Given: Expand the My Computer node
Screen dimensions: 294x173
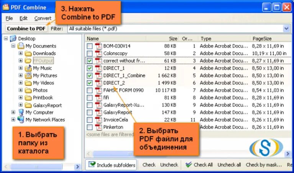Looking at the screenshot, I should (x=13, y=113).
